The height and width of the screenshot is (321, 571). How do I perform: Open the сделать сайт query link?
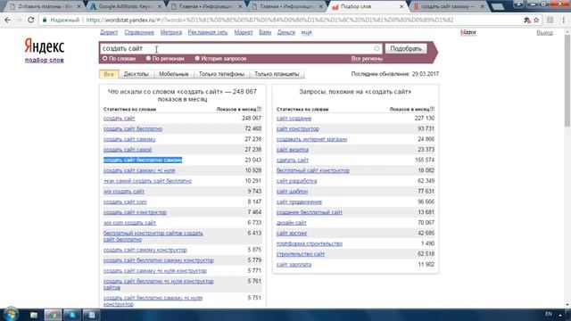point(293,160)
